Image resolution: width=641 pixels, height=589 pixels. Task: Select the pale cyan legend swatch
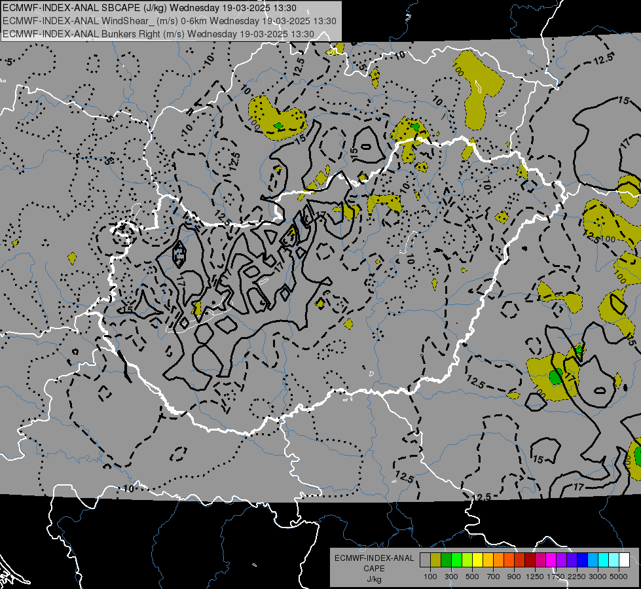pos(614,560)
